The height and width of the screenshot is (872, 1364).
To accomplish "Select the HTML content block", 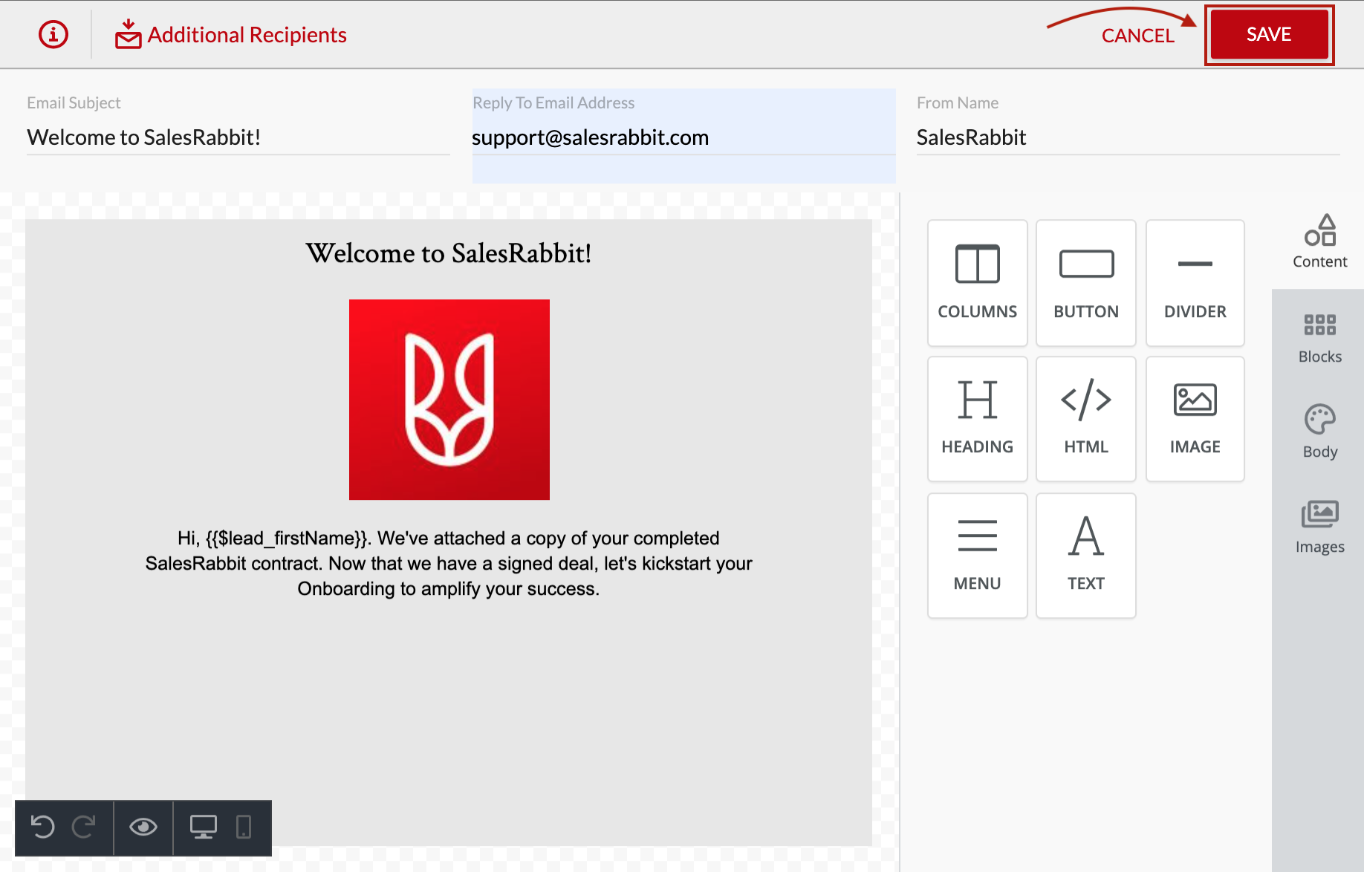I will pyautogui.click(x=1085, y=419).
